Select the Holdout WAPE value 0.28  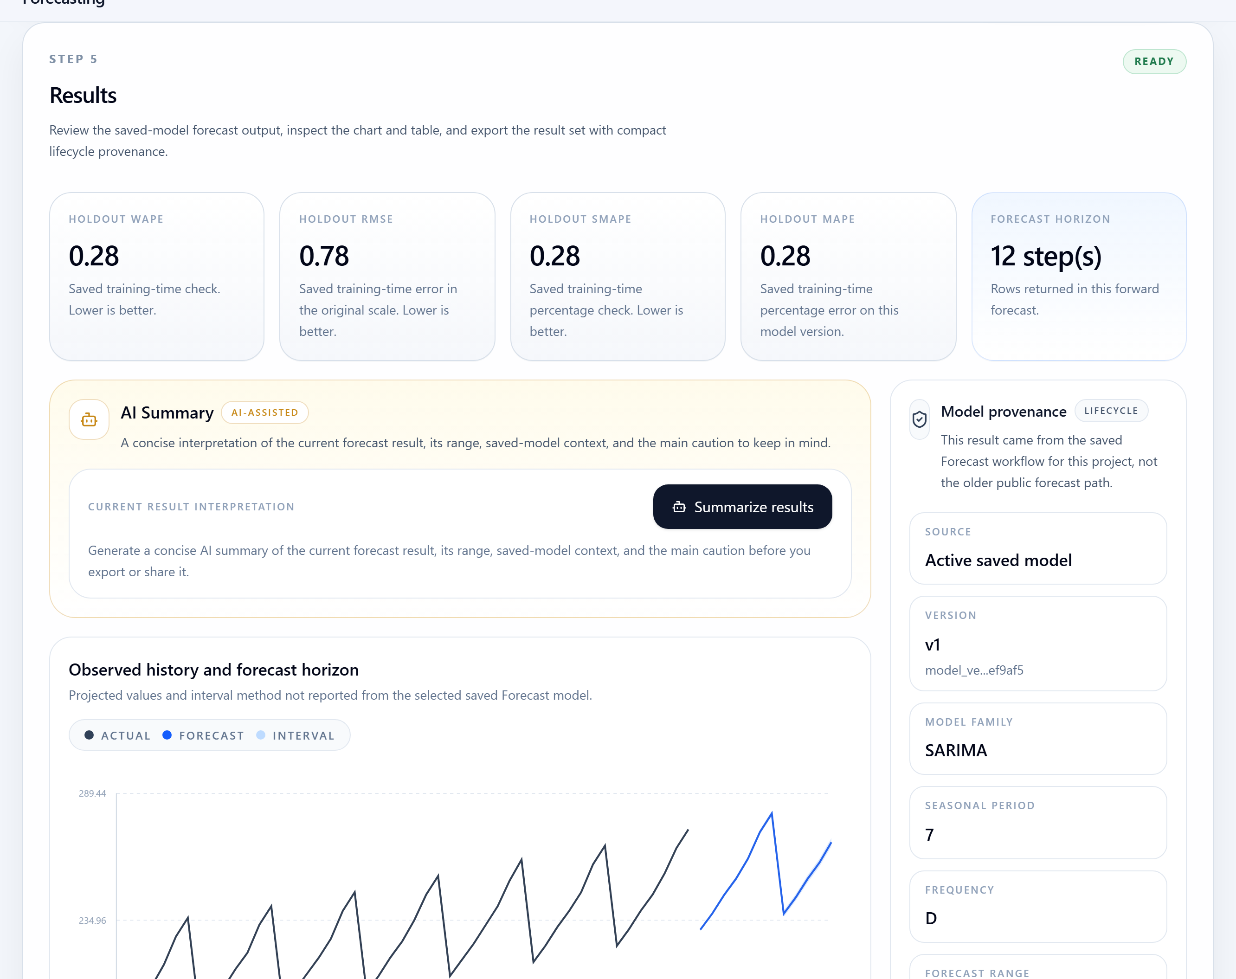[94, 256]
